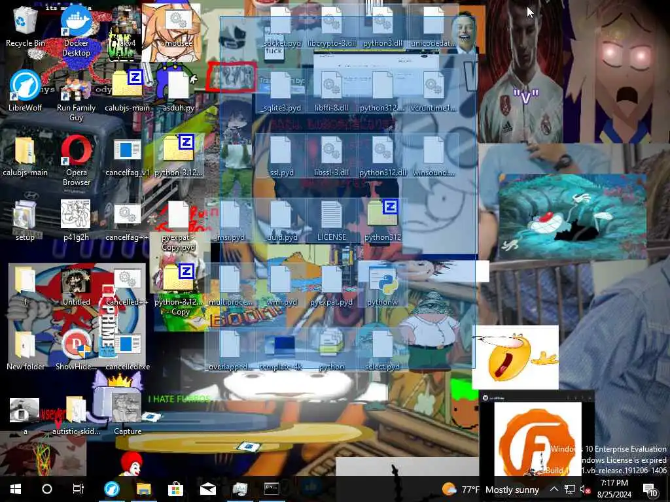Select the LICENSE text file
Screen dimensions: 670x502
pyautogui.click(x=332, y=221)
